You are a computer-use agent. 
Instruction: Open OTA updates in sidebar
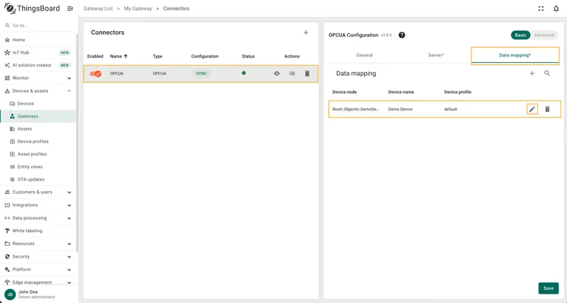pyautogui.click(x=38, y=179)
